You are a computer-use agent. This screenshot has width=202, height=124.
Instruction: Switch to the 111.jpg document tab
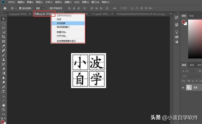pyautogui.click(x=100, y=14)
